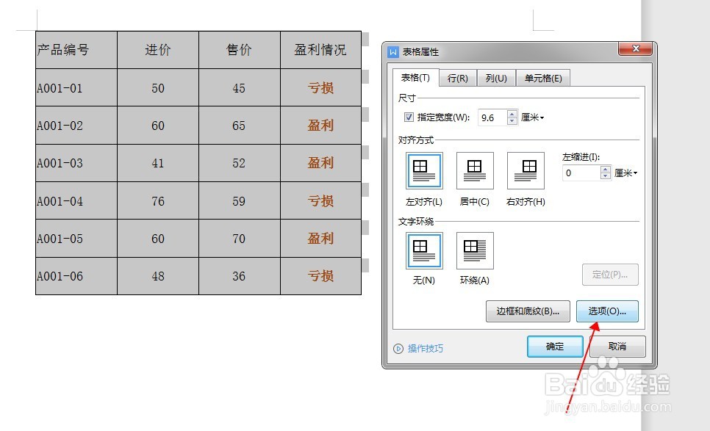
Task: Cancel with the 取消 button
Action: coord(617,347)
